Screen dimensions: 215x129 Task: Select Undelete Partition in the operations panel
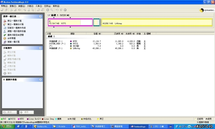click(x=10, y=70)
